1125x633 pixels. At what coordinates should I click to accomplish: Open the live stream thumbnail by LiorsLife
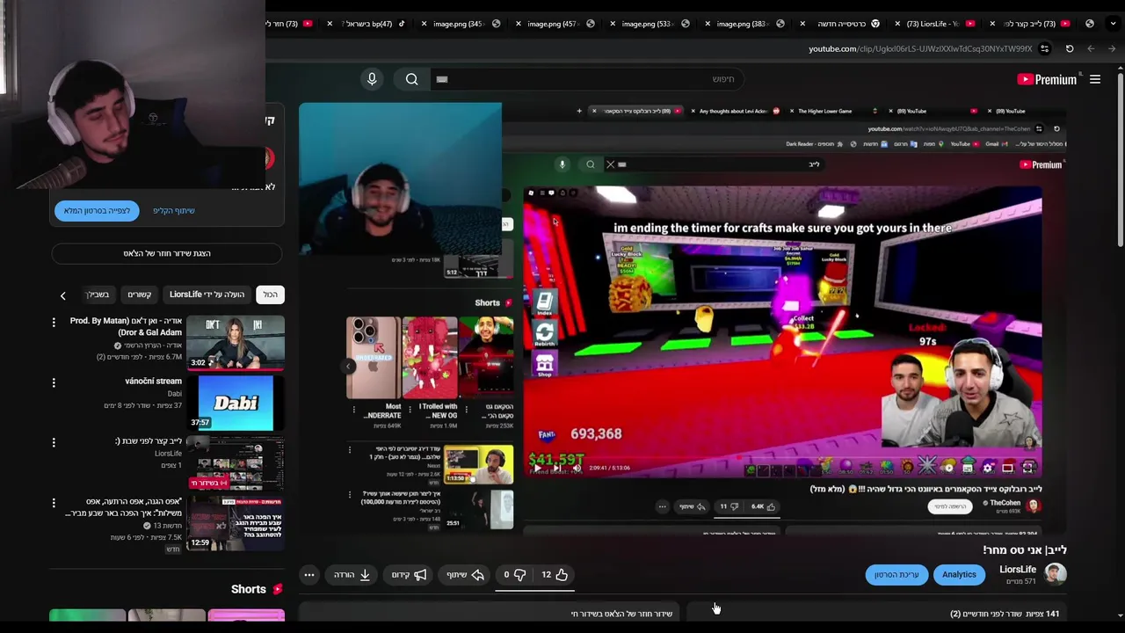click(236, 462)
